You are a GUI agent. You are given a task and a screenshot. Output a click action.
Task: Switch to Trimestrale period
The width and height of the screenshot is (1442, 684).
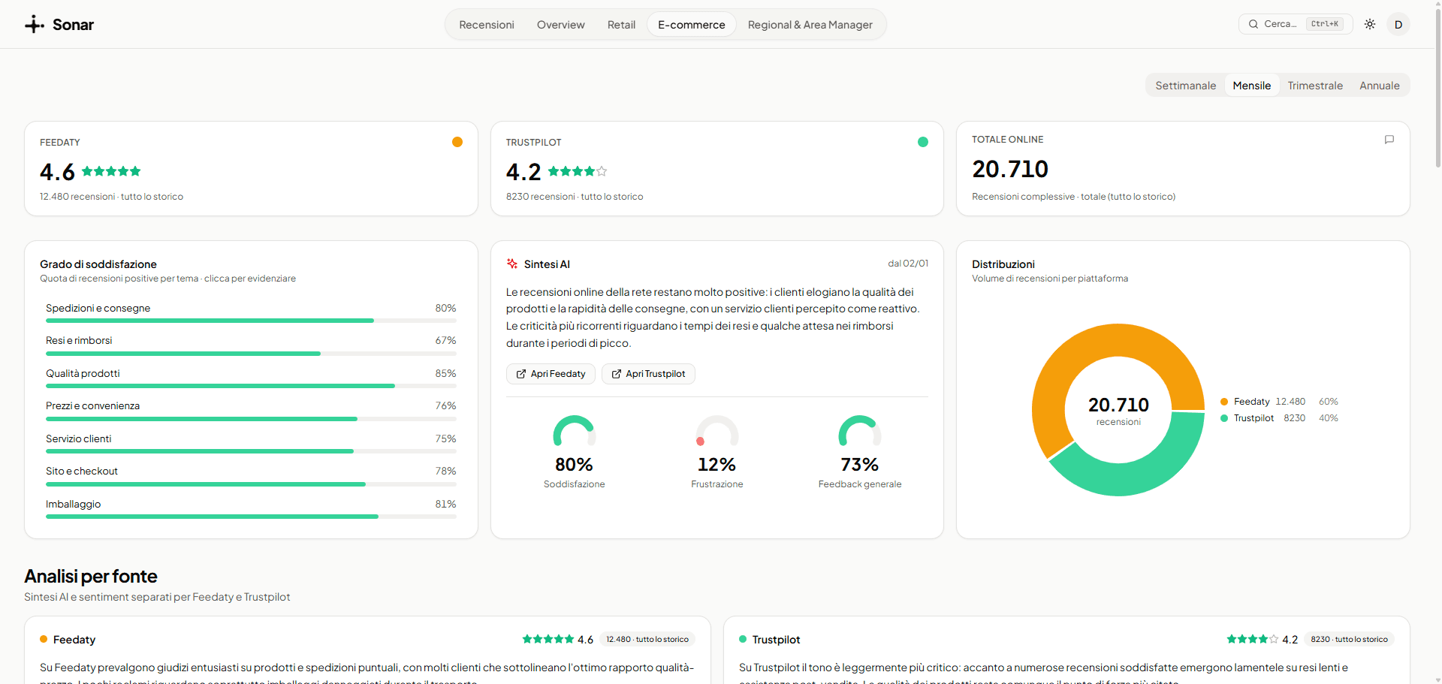click(x=1315, y=86)
